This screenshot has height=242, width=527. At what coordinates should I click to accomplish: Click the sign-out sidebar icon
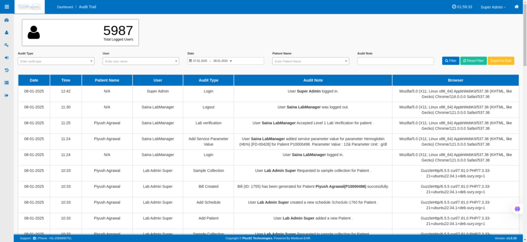click(x=7, y=95)
